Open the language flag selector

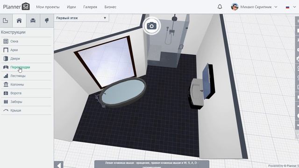(291, 7)
